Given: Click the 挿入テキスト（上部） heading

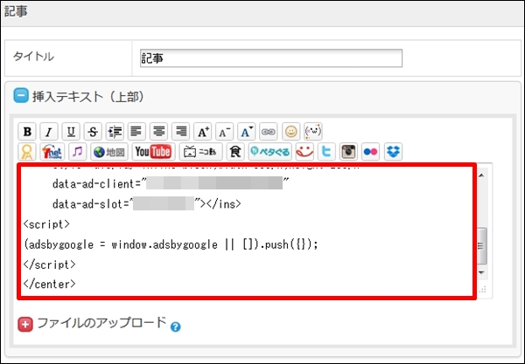Looking at the screenshot, I should point(88,97).
